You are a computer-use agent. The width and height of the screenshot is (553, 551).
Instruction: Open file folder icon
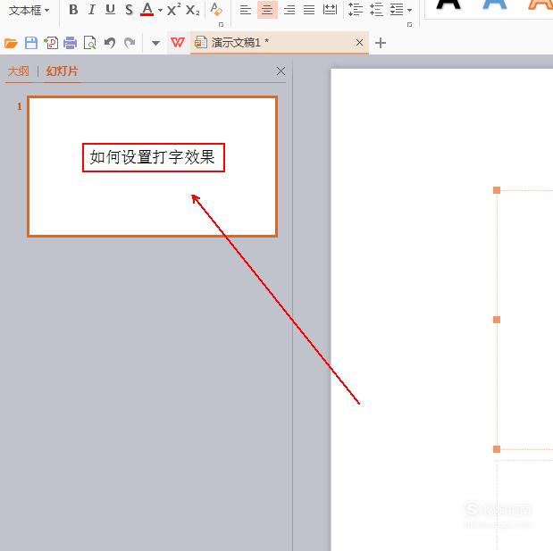[11, 43]
